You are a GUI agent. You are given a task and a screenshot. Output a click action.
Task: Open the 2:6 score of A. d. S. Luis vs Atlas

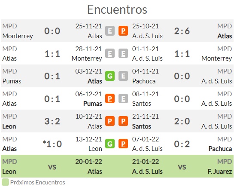click(x=182, y=31)
